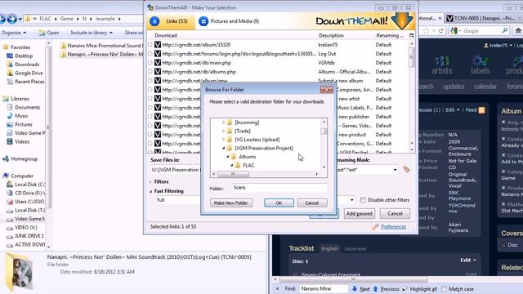Toggle Match case in find bar
The width and height of the screenshot is (523, 294).
[x=445, y=289]
